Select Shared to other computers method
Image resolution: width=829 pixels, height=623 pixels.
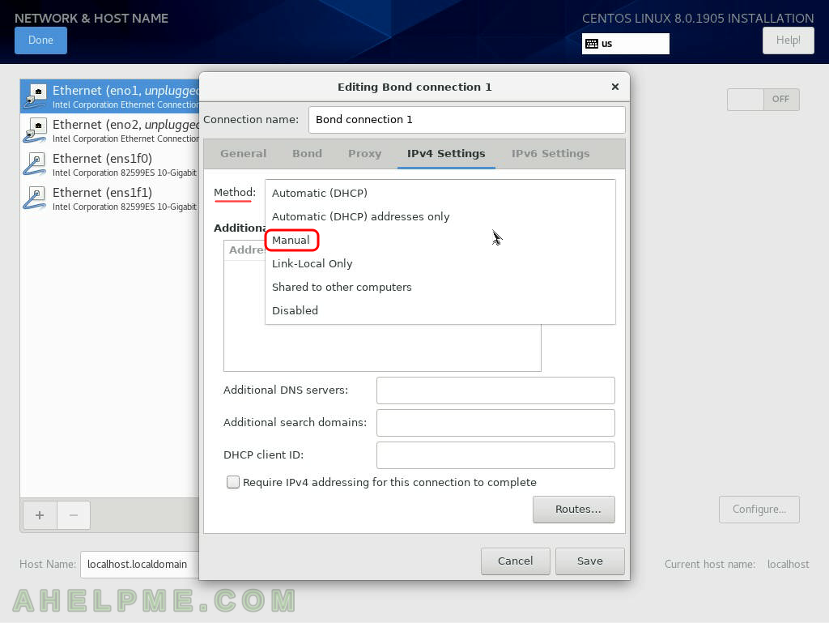[440, 287]
